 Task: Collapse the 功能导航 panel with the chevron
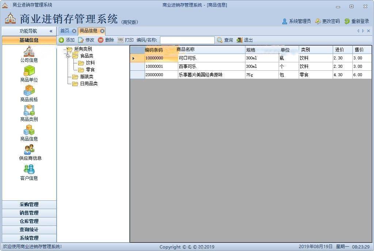51,31
